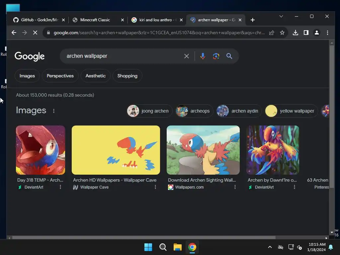Filter results by Perspectives
This screenshot has width=340, height=255.
tap(60, 76)
